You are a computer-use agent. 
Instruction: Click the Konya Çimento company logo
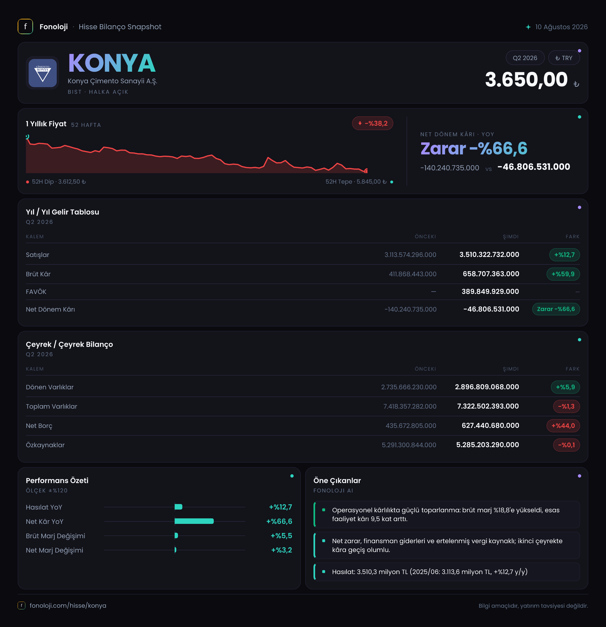pos(42,73)
